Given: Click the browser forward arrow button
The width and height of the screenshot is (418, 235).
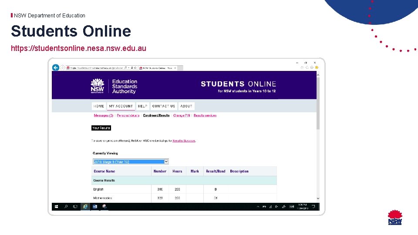Looking at the screenshot, I should [x=62, y=68].
